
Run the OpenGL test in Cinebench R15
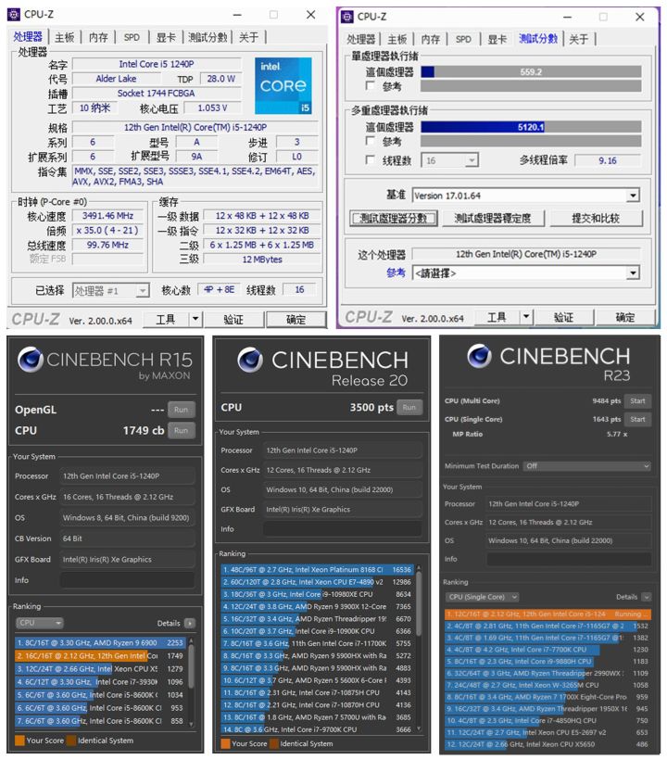pyautogui.click(x=182, y=410)
